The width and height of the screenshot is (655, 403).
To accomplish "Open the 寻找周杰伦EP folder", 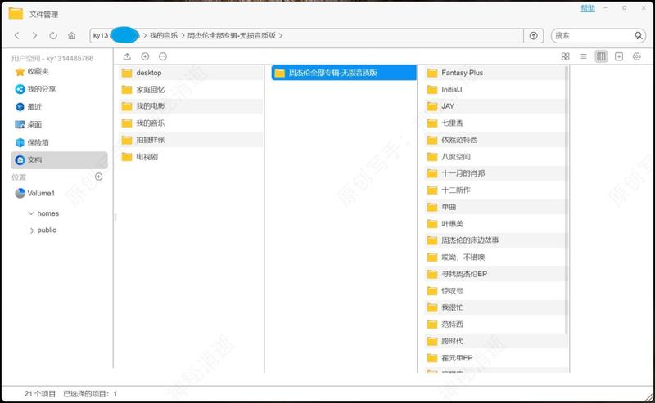I will 495,274.
